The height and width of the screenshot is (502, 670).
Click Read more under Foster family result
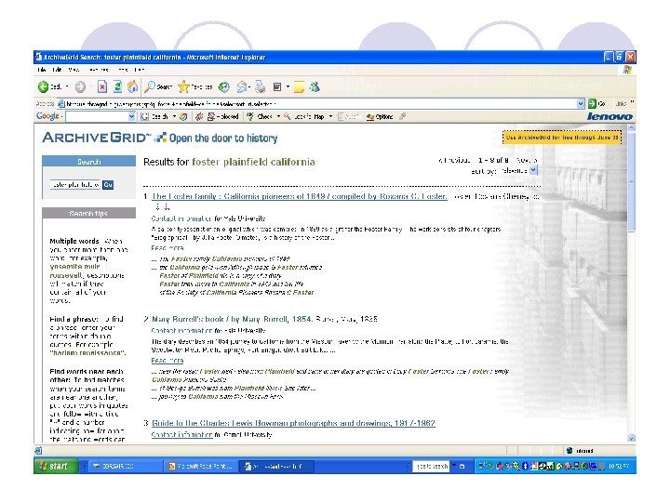(167, 247)
